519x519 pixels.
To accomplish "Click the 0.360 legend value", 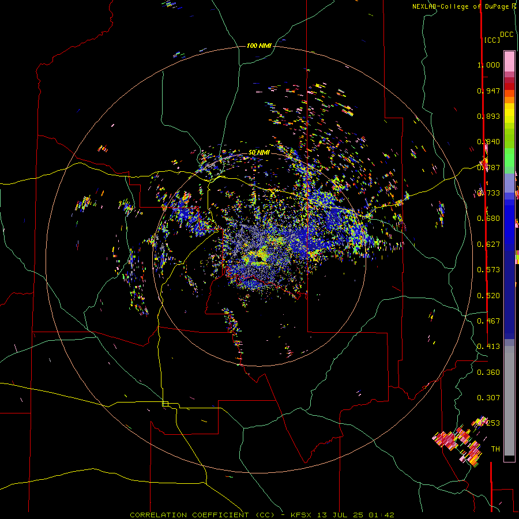I will coord(488,373).
